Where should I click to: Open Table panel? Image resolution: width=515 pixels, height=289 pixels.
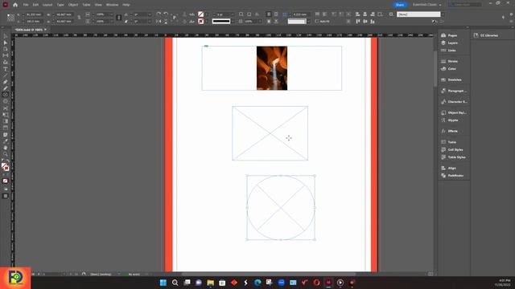pos(452,142)
